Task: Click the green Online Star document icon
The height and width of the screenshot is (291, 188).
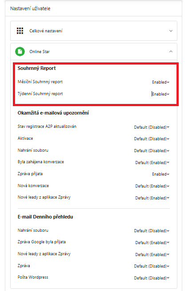Action: tap(20, 52)
